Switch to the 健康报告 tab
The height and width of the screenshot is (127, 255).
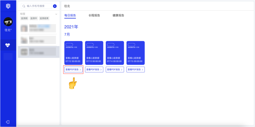[x=118, y=15]
